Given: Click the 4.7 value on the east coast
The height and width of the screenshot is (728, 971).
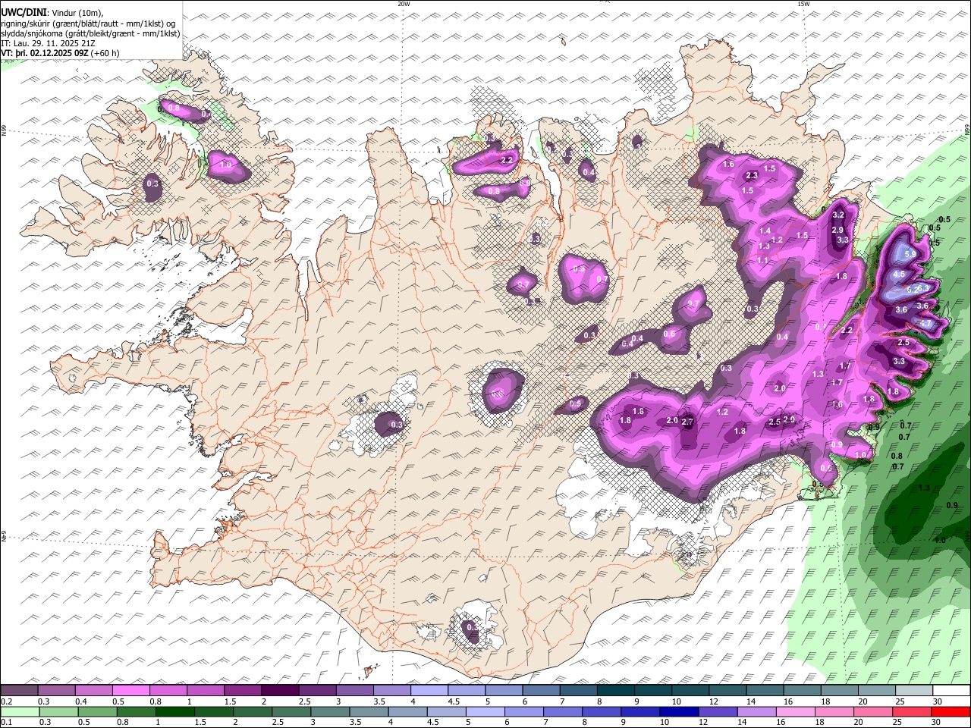Looking at the screenshot, I should 926,323.
